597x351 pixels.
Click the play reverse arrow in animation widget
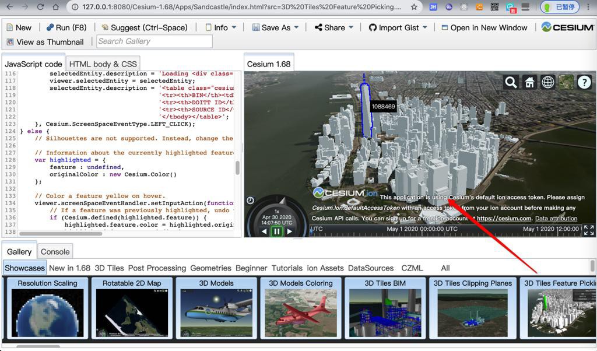(264, 231)
